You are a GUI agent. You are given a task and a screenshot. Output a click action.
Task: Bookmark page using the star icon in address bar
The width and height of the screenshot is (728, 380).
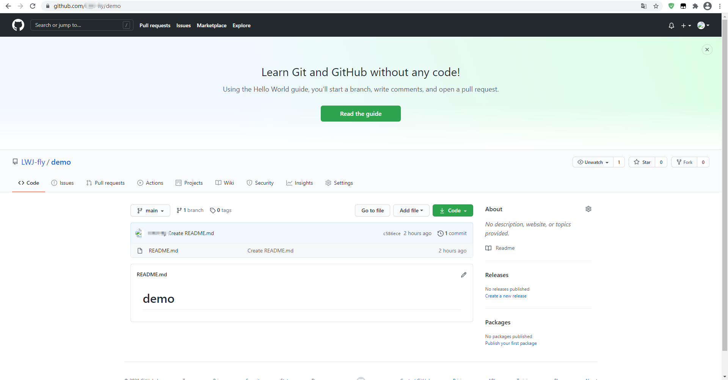656,6
